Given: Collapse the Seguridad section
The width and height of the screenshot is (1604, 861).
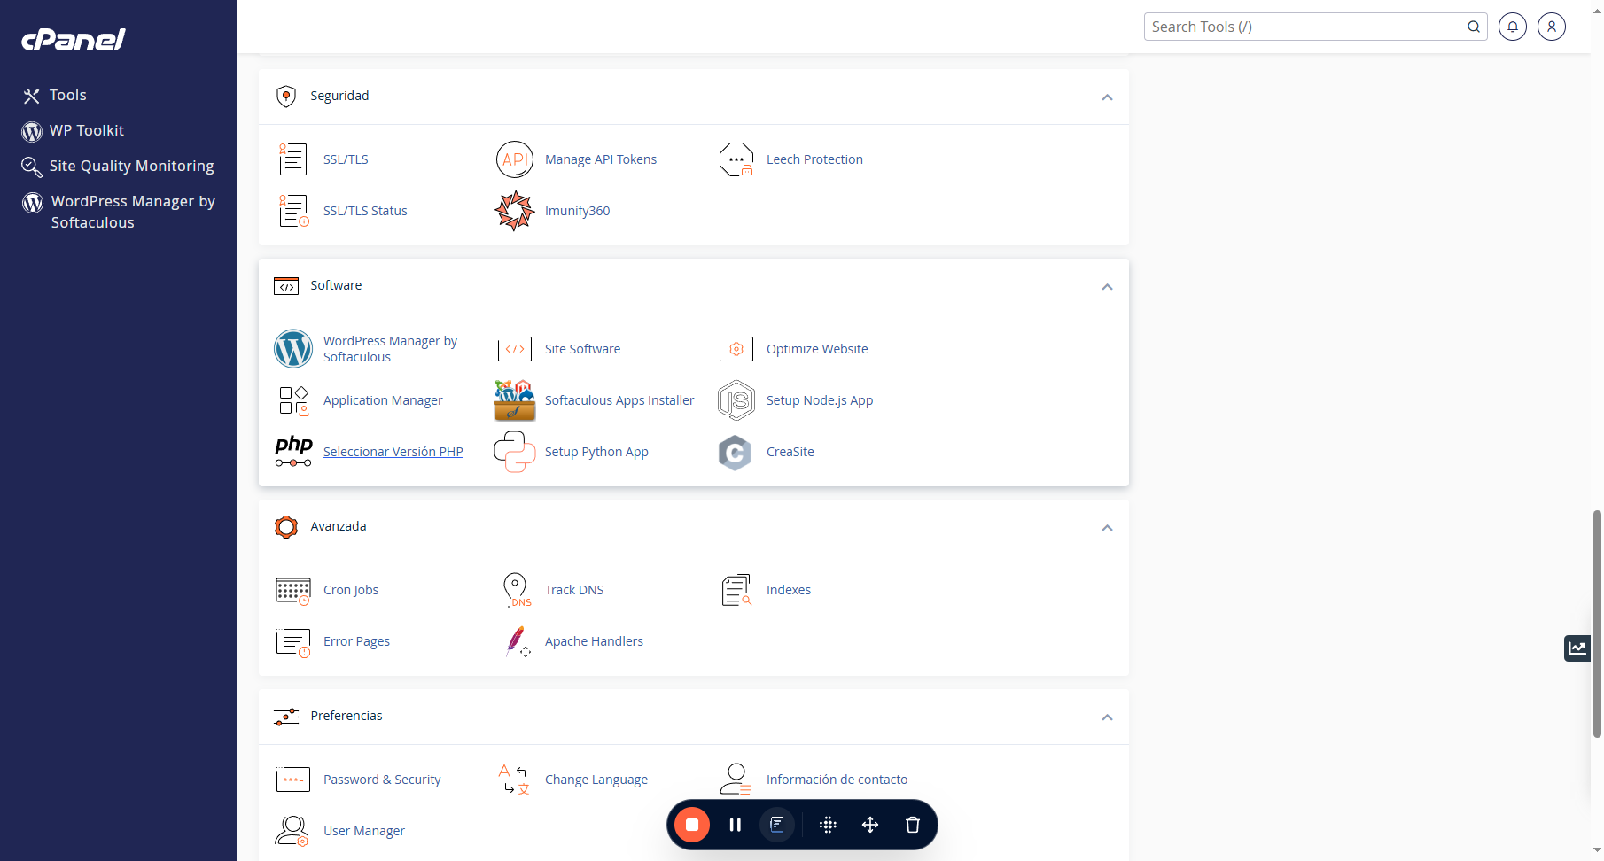Looking at the screenshot, I should [x=1107, y=97].
